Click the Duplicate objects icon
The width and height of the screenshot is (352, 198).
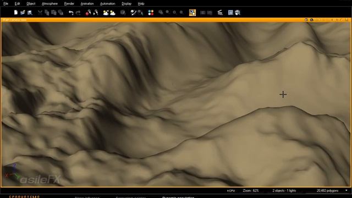pos(61,13)
